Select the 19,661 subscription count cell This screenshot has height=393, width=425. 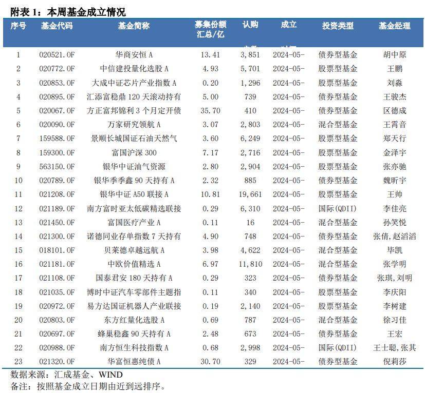pyautogui.click(x=250, y=194)
